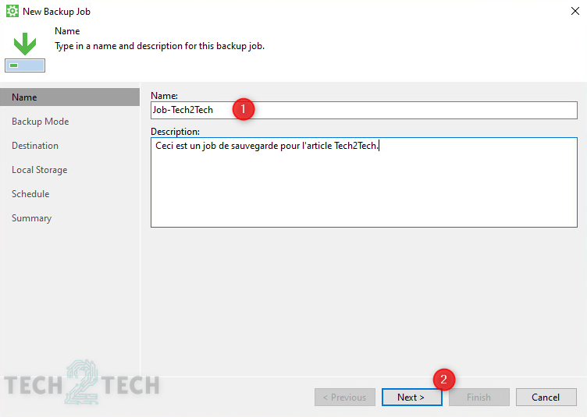View the Summary step

point(31,218)
